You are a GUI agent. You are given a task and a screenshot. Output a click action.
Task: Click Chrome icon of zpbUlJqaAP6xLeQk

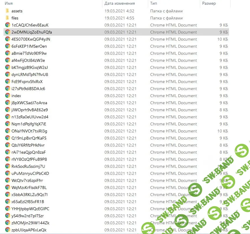click(8, 230)
